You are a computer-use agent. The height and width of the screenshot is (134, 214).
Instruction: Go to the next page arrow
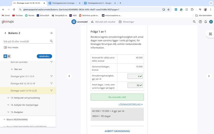pyautogui.click(x=209, y=76)
